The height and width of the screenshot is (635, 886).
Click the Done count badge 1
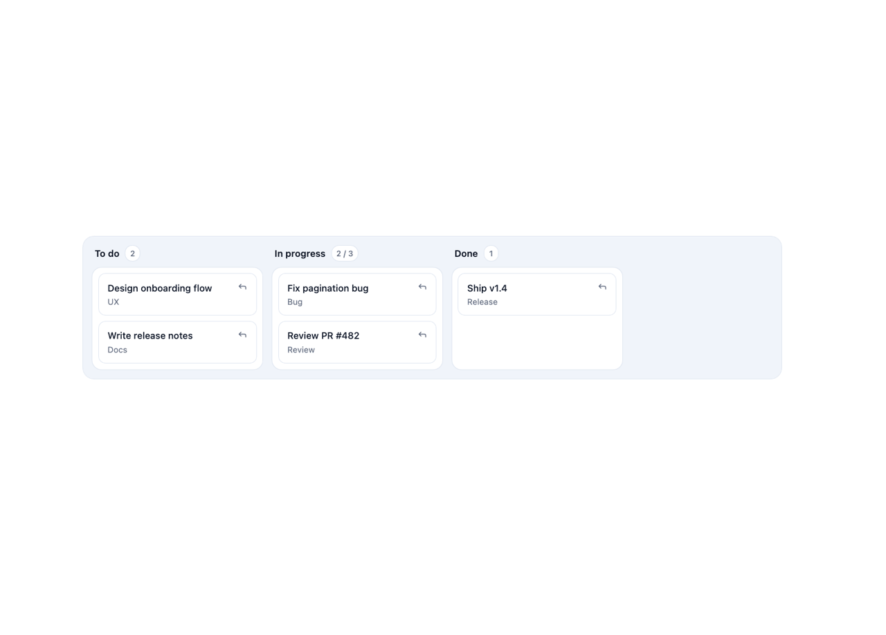pos(491,253)
